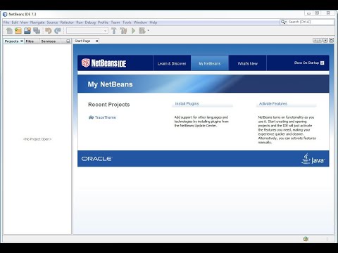
Task: Click the My NetBeans banner heading
Action: (x=110, y=84)
